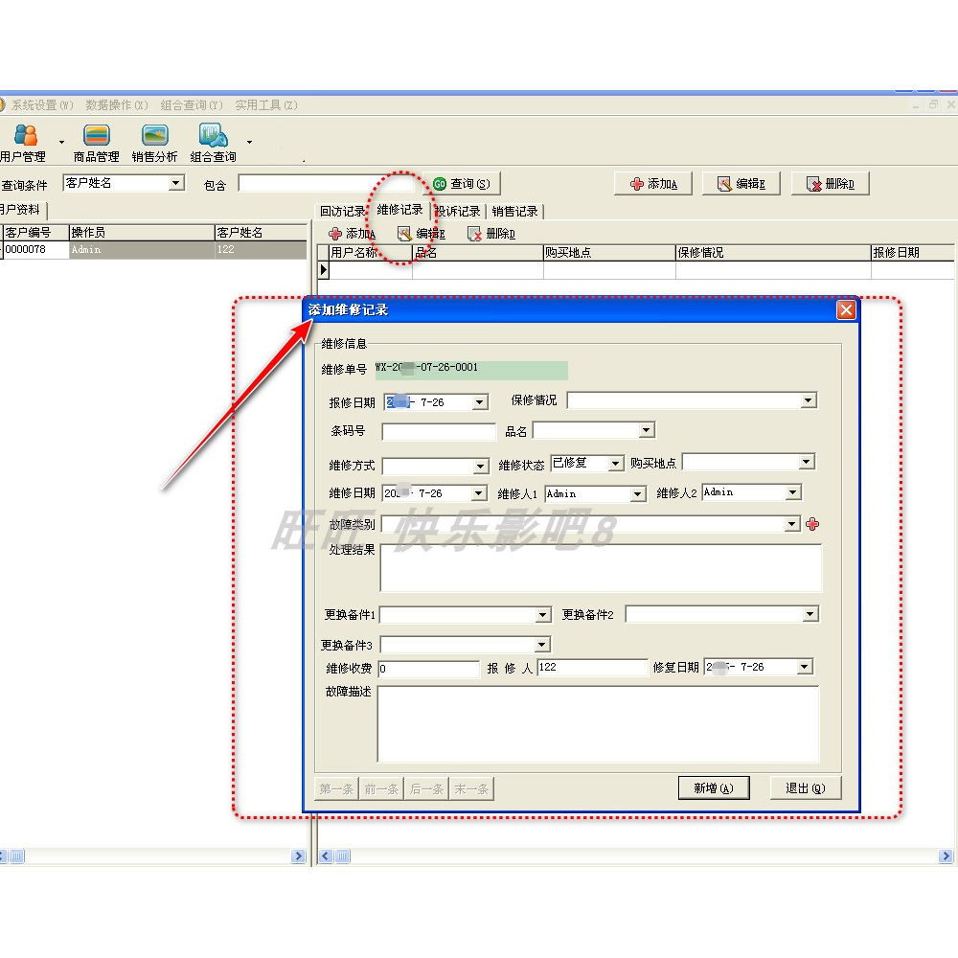This screenshot has height=958, width=958.
Task: Open 销售分析 toolbar icon
Action: point(154,143)
